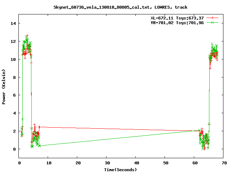Click the x-axis tick label 30

pyautogui.click(x=108, y=163)
